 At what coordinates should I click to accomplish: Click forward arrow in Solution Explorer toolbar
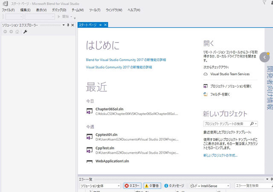point(11,32)
